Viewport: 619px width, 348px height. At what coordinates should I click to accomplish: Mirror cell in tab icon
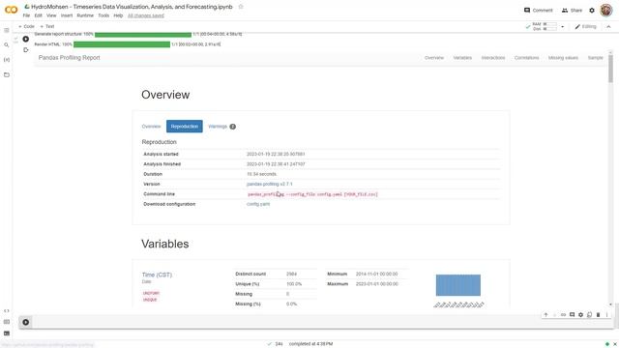point(589,315)
